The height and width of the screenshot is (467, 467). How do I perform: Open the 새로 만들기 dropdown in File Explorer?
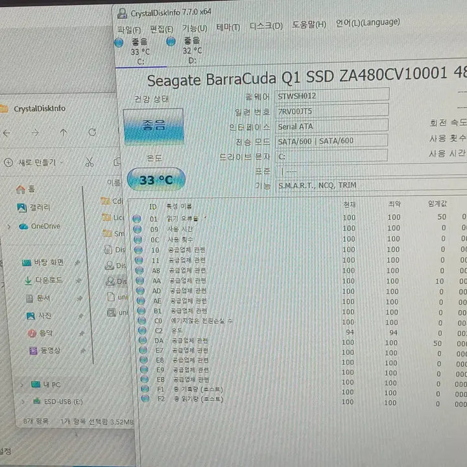tap(34, 163)
